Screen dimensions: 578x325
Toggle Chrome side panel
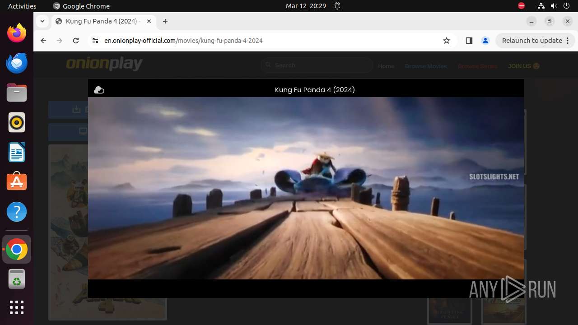tap(469, 41)
